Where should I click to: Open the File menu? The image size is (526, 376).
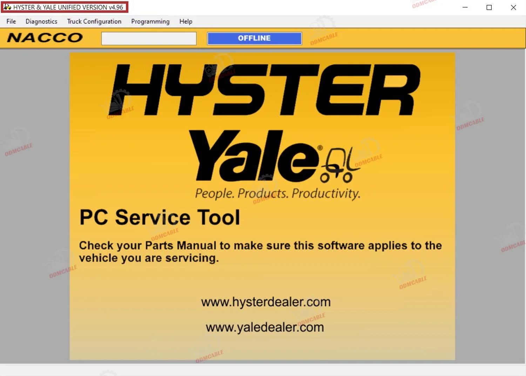click(11, 21)
